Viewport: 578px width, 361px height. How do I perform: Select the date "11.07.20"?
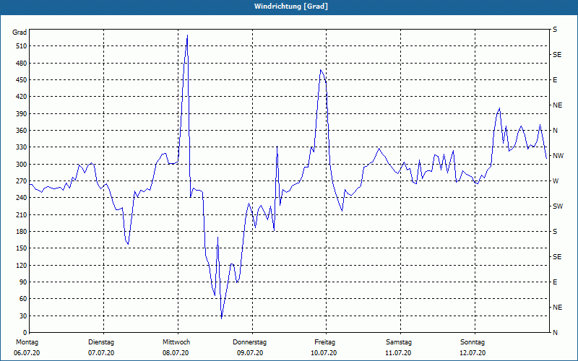pos(398,353)
